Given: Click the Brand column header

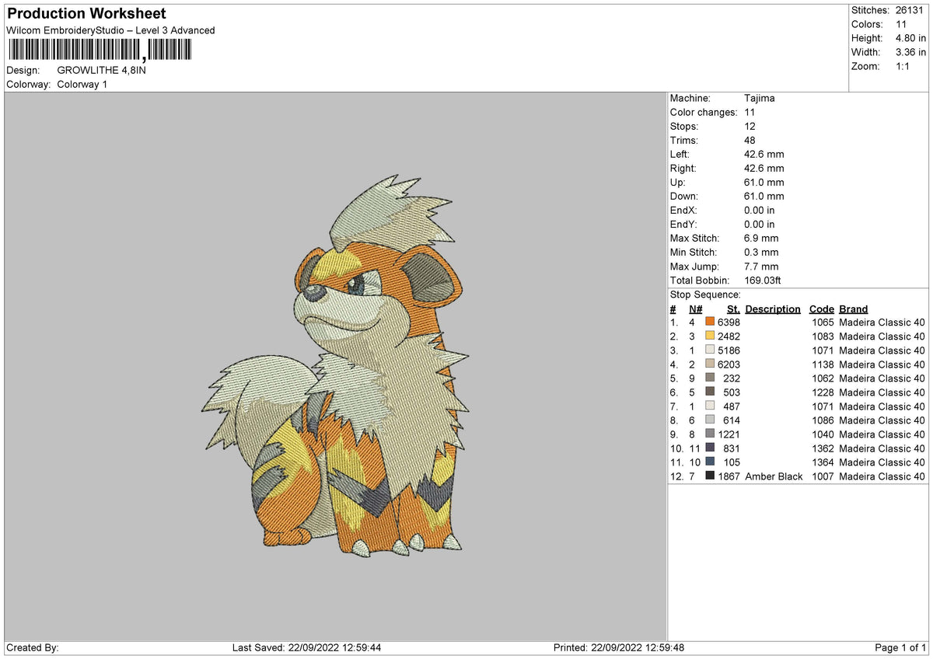Looking at the screenshot, I should pos(852,309).
